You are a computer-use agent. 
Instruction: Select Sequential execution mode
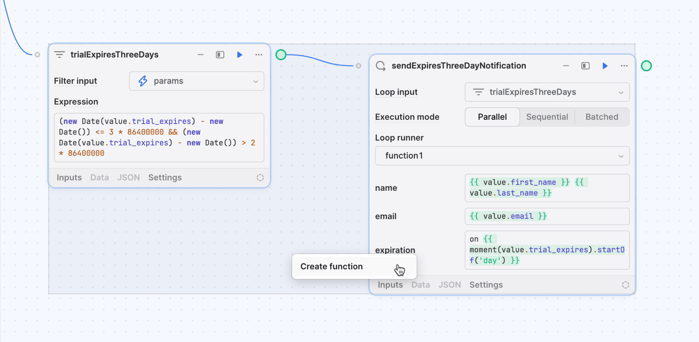coord(547,117)
